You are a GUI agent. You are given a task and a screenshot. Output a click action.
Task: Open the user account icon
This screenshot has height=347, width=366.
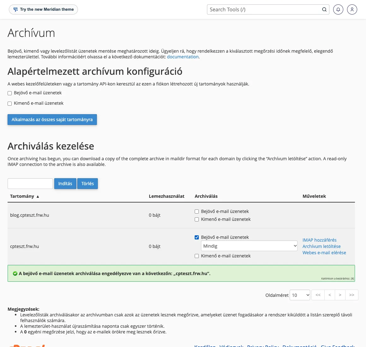click(x=352, y=9)
